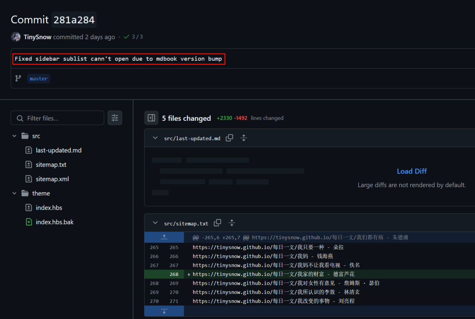
Task: Expand all lines in src/last-updated.md
Action: 244,138
